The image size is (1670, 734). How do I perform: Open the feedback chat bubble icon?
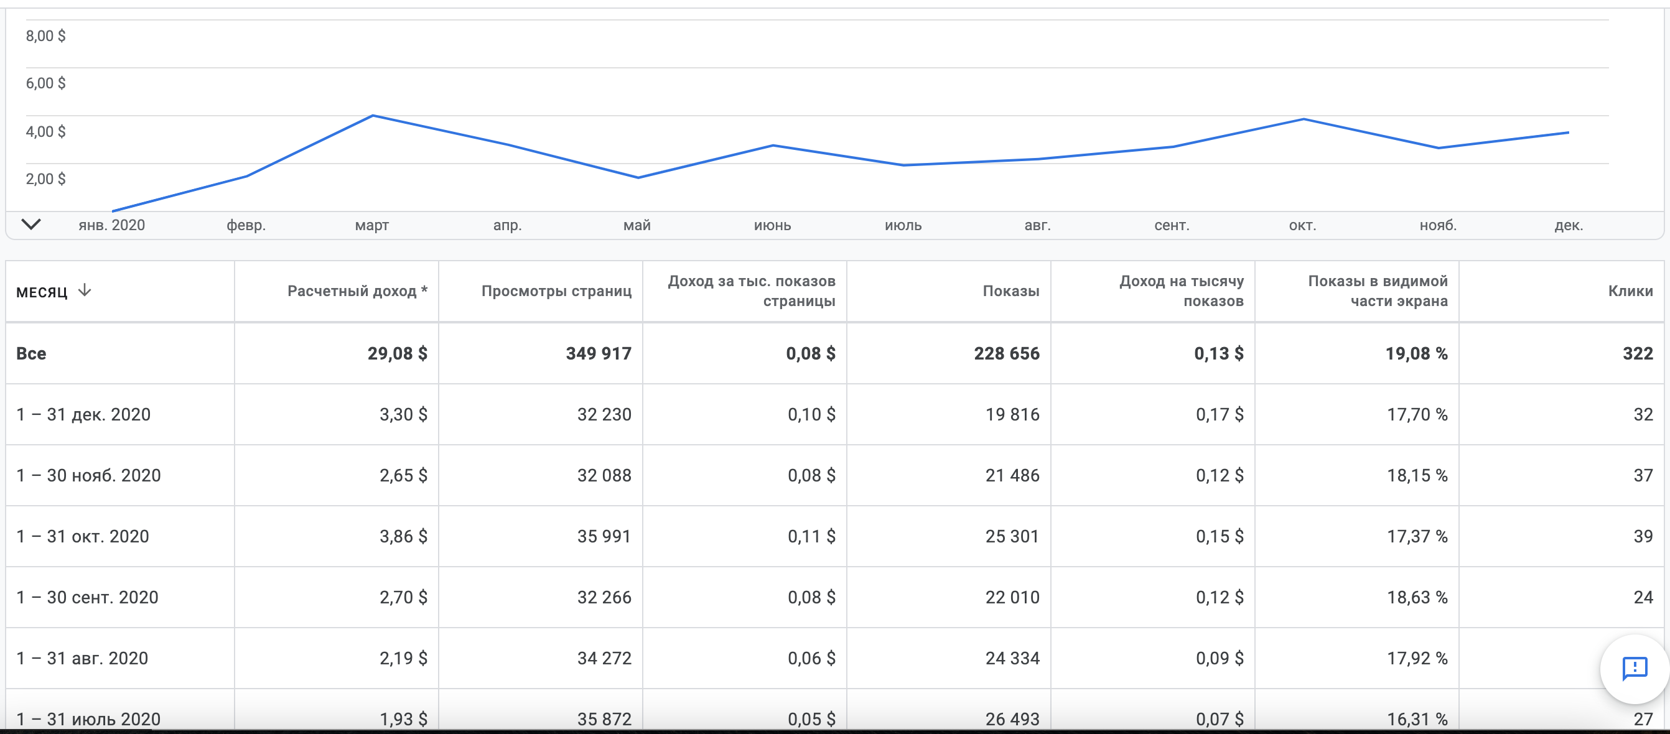[x=1634, y=668]
